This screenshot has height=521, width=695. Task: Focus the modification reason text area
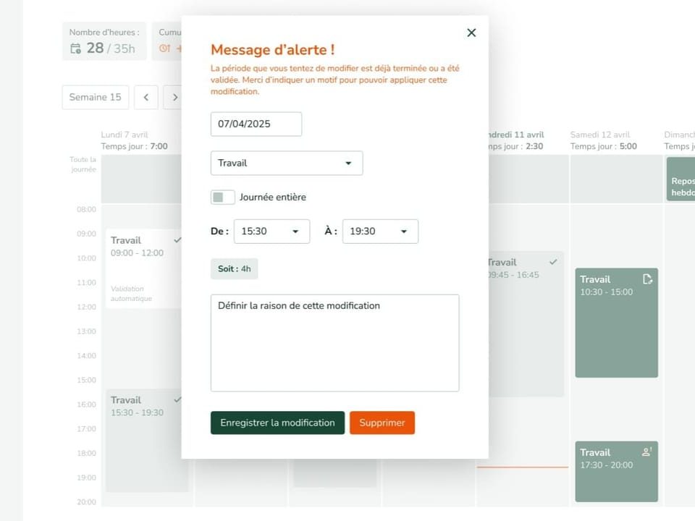(334, 342)
